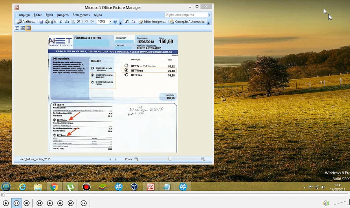Viewport: 350px width, 208px height.
Task: Save the picture with the floppy disk icon
Action: point(41,22)
